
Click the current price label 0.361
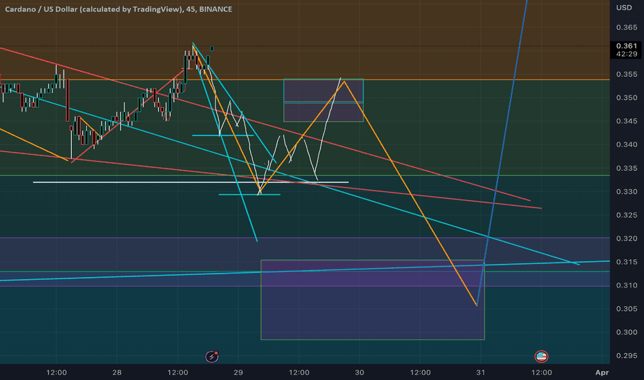(x=626, y=46)
